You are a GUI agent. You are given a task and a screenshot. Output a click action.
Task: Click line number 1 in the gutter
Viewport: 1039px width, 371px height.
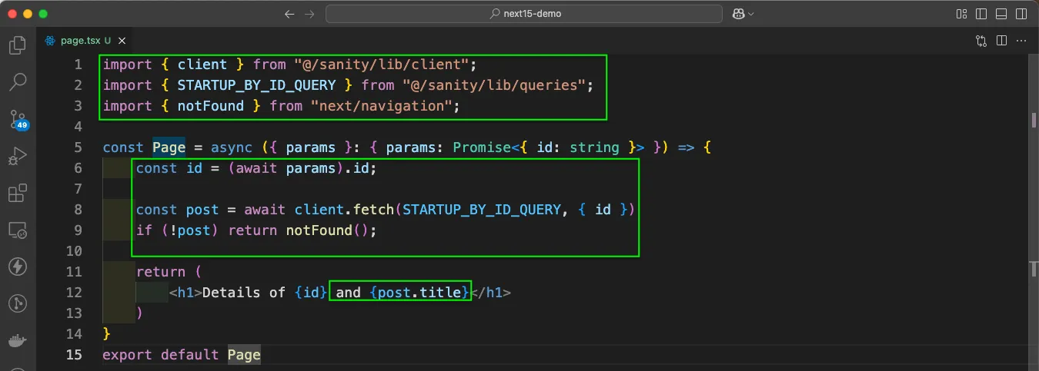pyautogui.click(x=78, y=65)
